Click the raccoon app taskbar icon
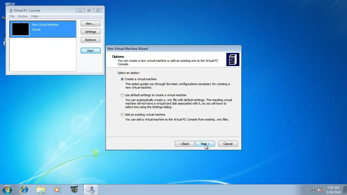This screenshot has width=347, height=195. (74, 190)
